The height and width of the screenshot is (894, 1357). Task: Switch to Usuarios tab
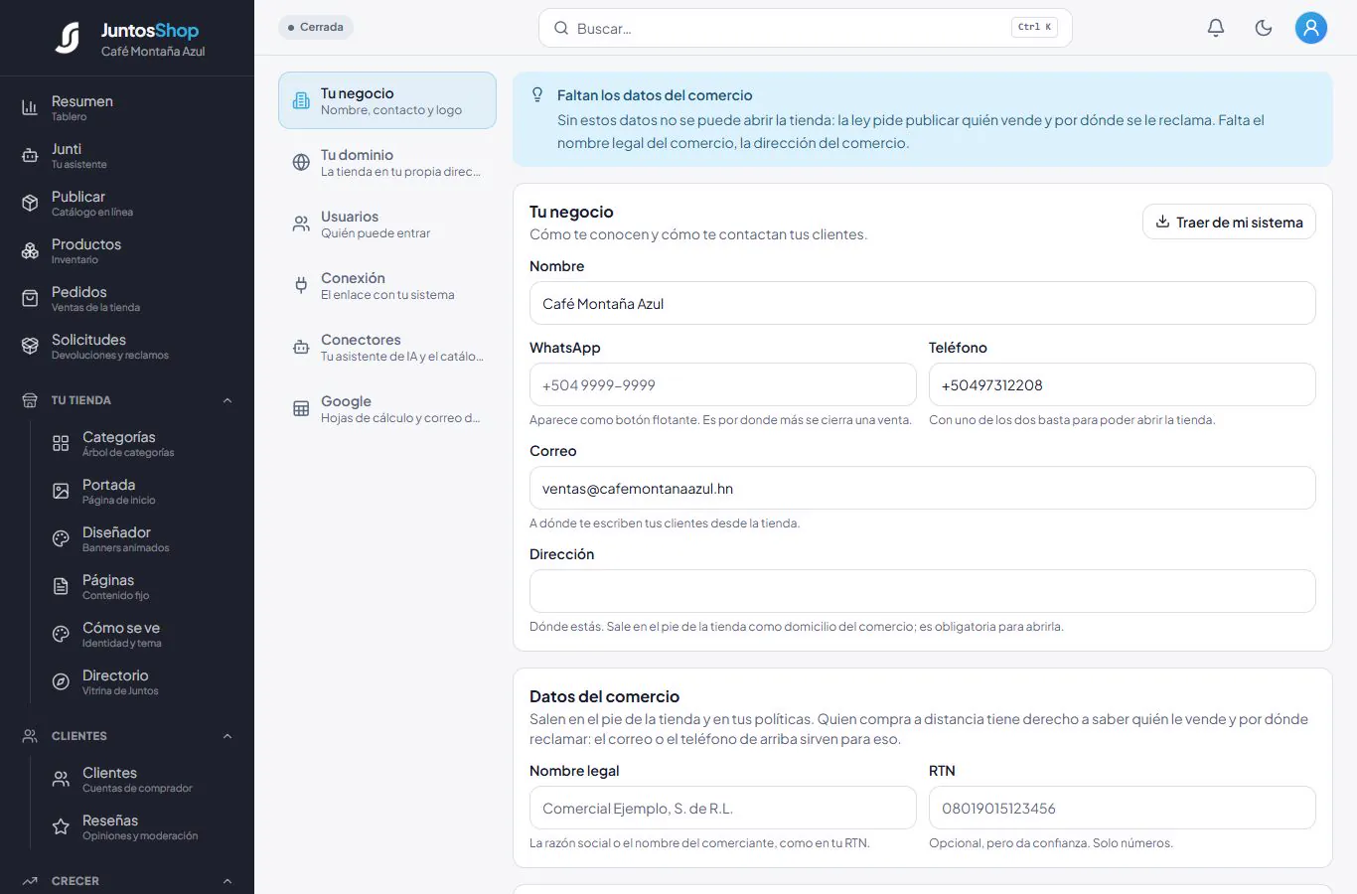point(387,223)
